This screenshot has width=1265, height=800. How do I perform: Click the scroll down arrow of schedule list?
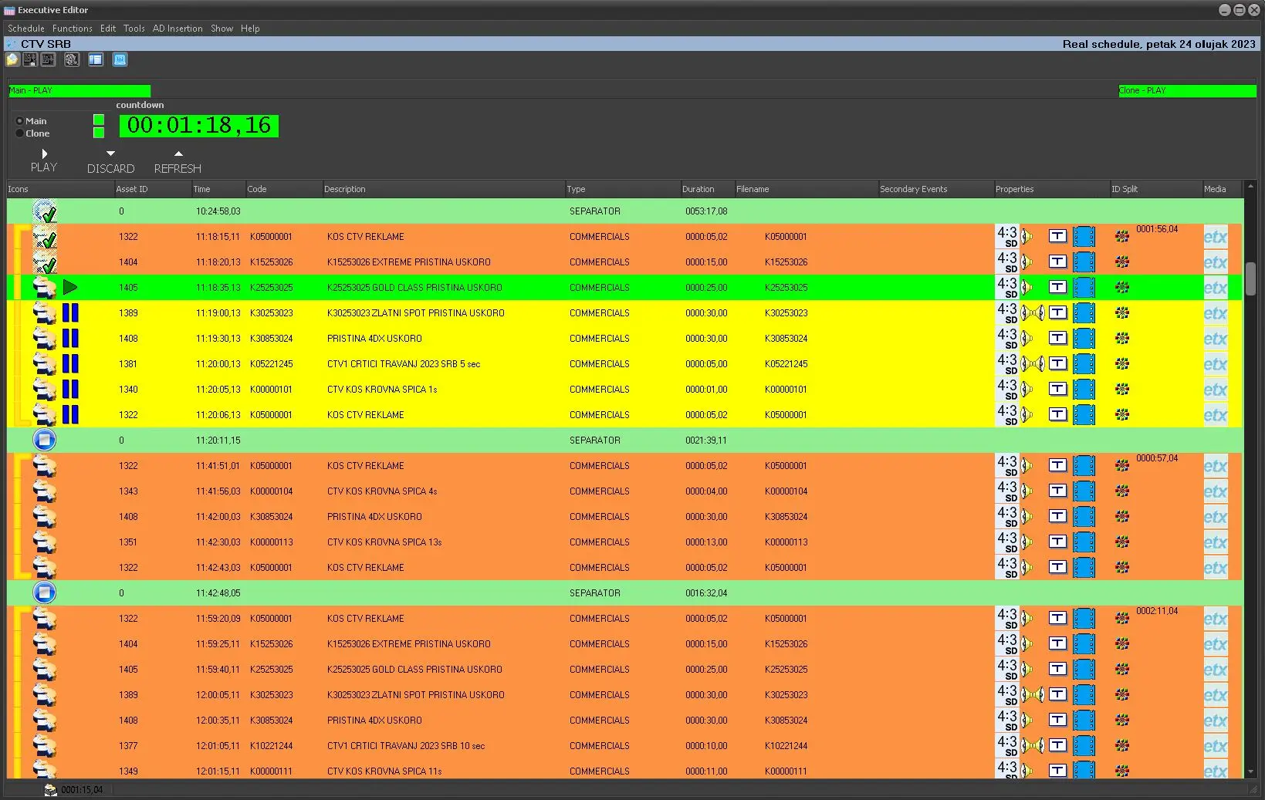pos(1250,771)
